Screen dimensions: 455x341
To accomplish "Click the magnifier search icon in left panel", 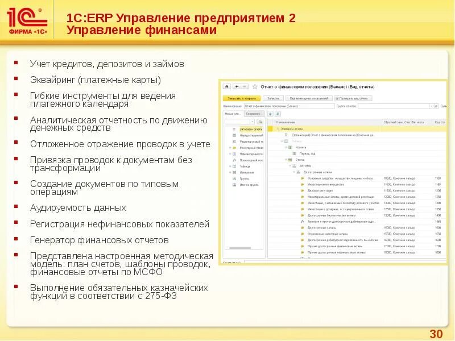I will pyautogui.click(x=260, y=122).
